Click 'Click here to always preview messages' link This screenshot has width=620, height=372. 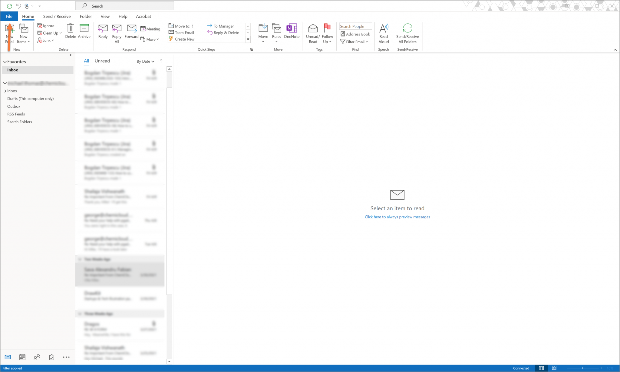click(397, 217)
